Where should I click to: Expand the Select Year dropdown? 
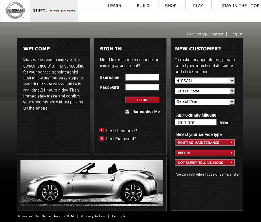tap(205, 102)
